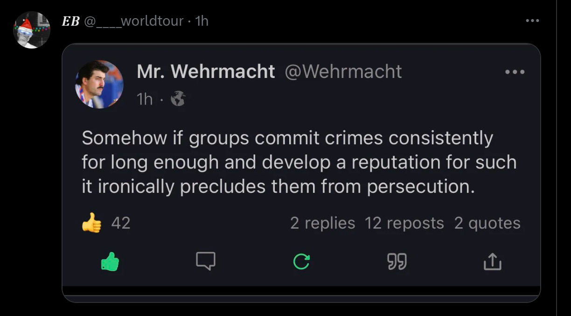Open the quoted post text about groups
Image resolution: width=571 pixels, height=316 pixels.
299,162
